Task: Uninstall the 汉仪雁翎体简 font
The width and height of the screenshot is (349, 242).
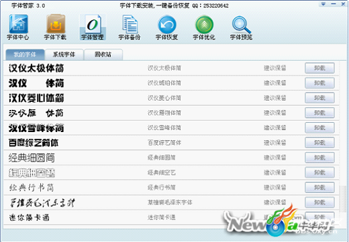Action: (319, 113)
